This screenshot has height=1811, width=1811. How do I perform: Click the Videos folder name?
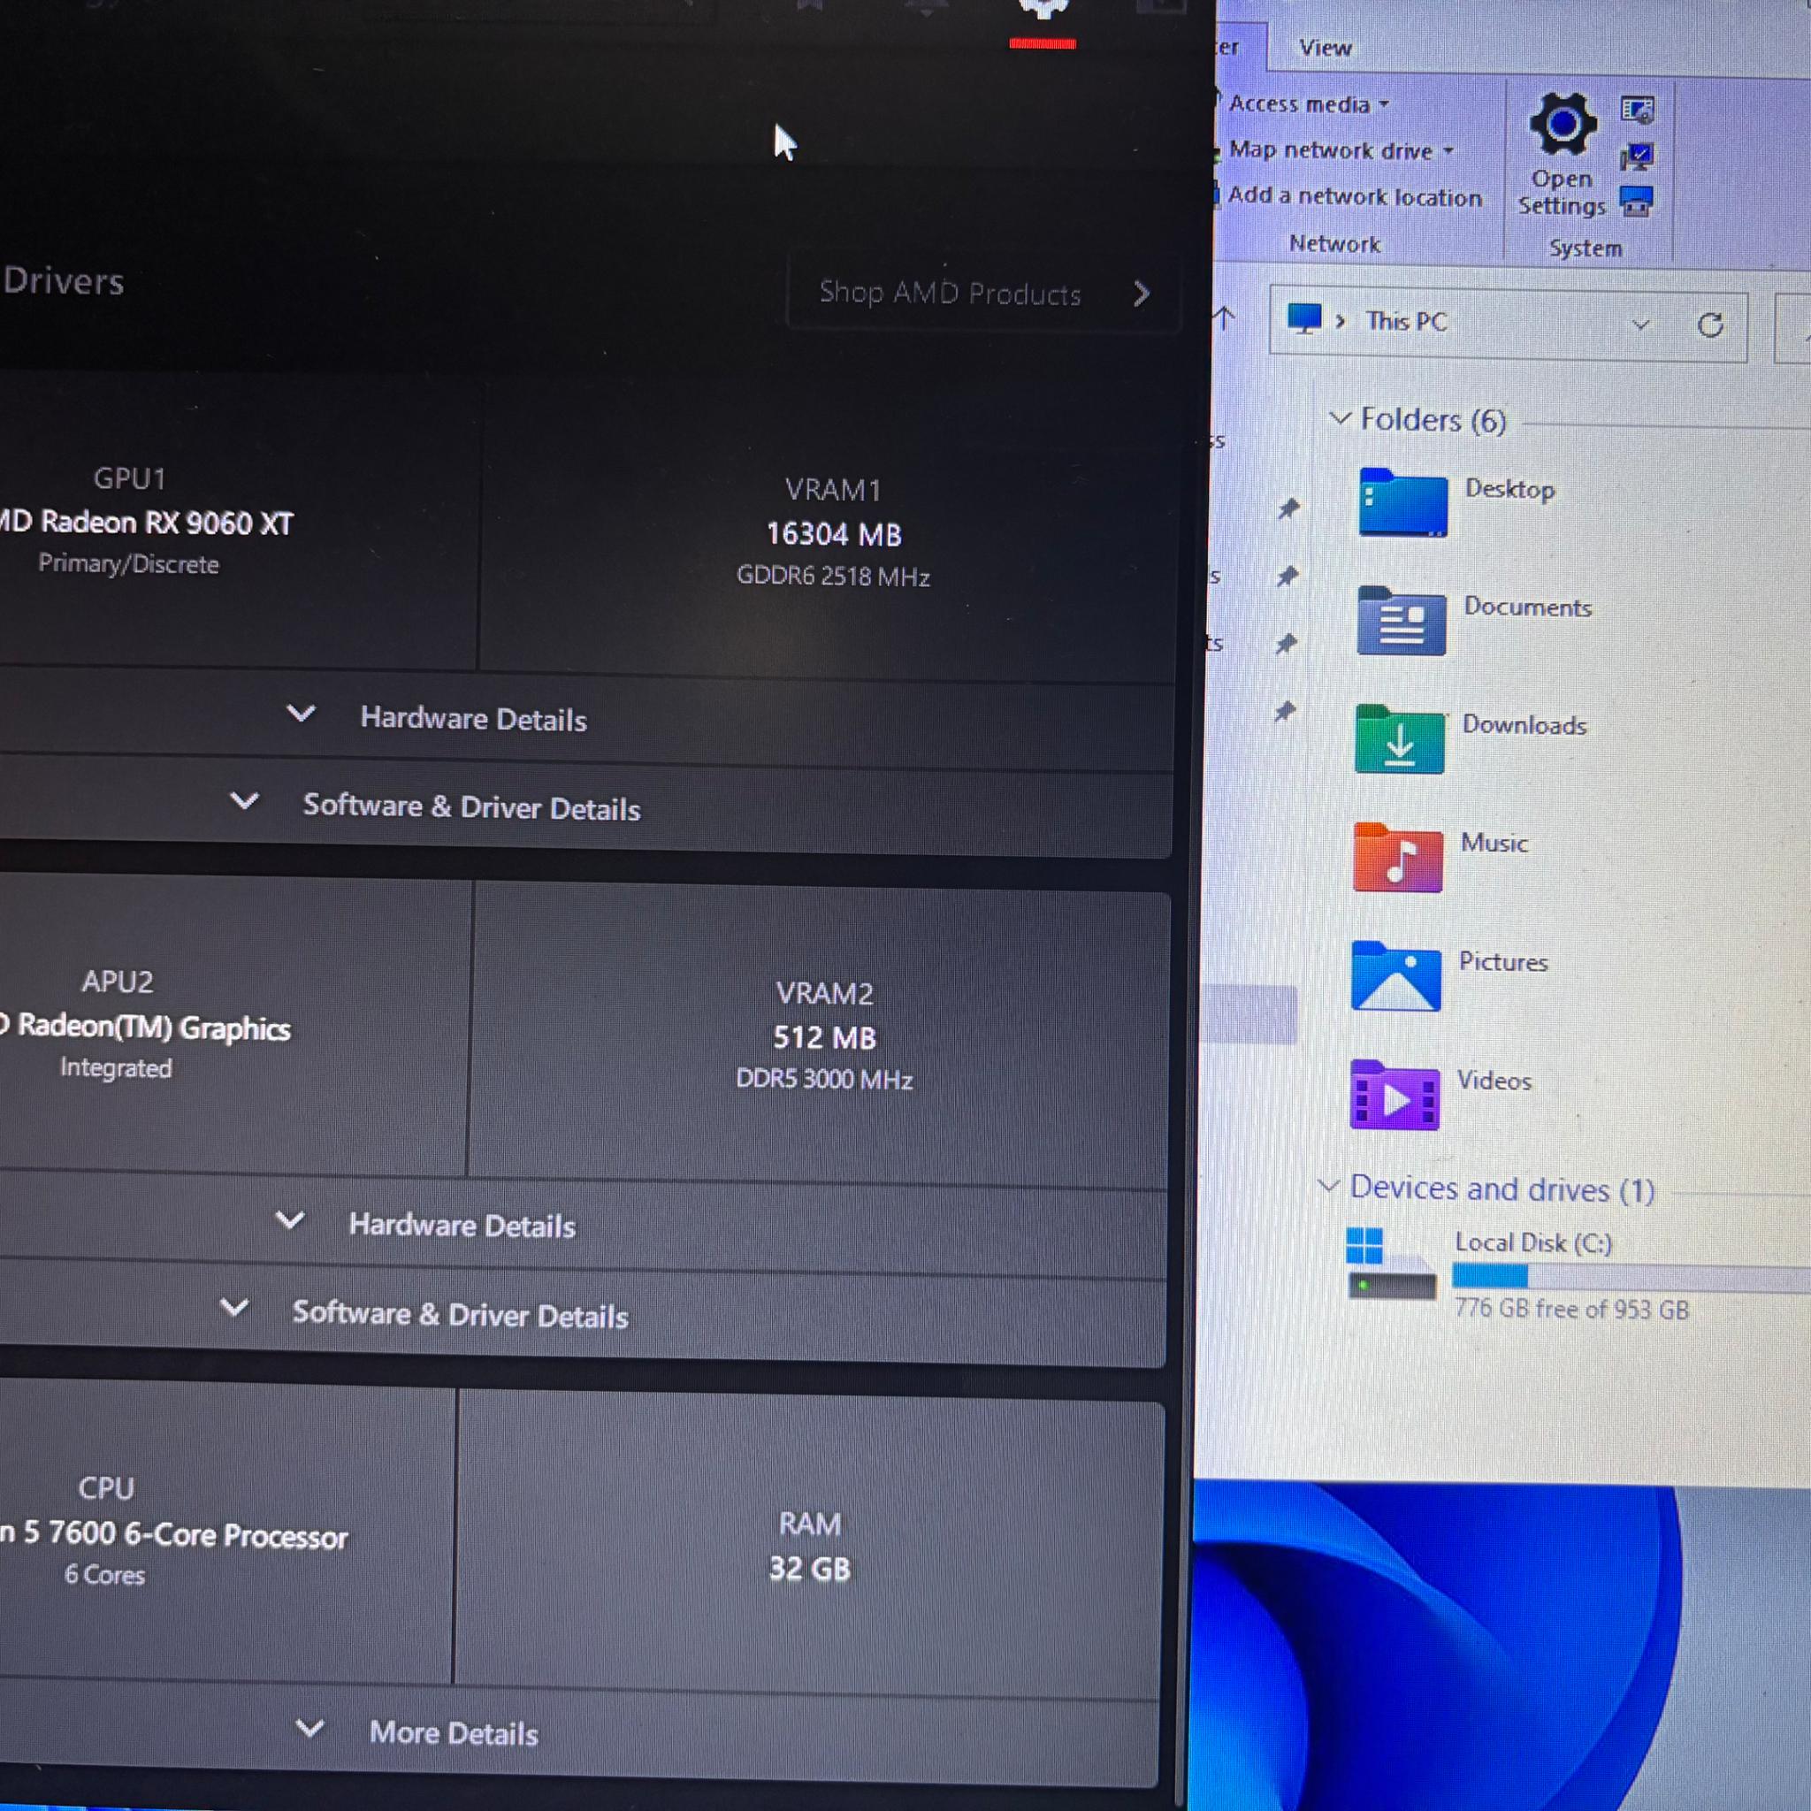pyautogui.click(x=1494, y=1080)
